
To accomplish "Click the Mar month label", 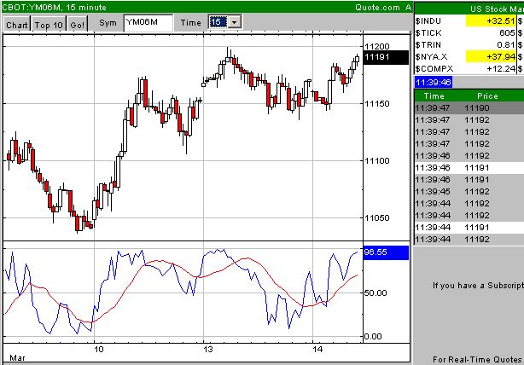I will 17,358.
